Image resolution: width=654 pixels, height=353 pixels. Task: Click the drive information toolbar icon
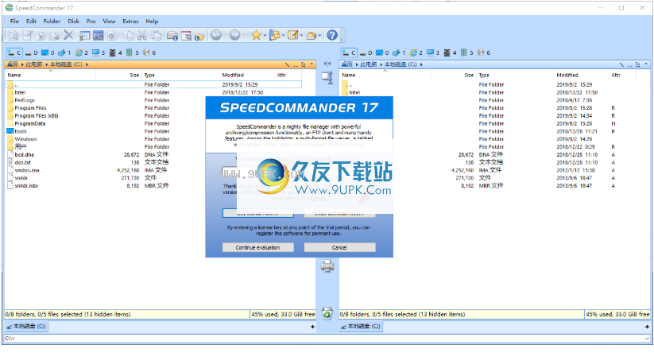[172, 36]
